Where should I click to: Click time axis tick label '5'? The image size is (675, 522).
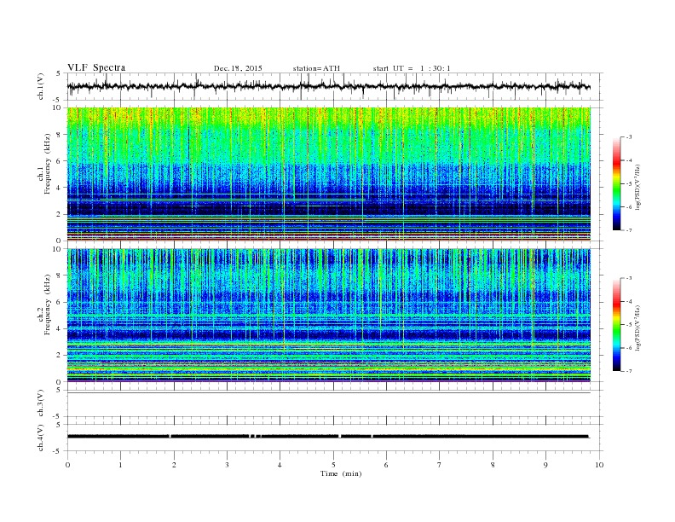(333, 465)
